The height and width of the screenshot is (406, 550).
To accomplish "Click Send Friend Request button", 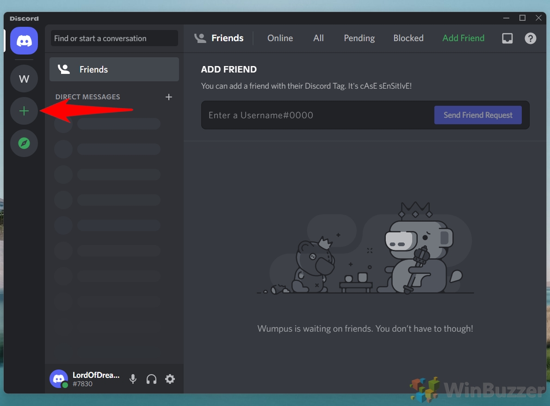I will point(478,115).
